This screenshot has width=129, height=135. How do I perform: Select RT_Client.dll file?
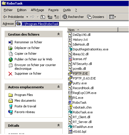(81, 117)
